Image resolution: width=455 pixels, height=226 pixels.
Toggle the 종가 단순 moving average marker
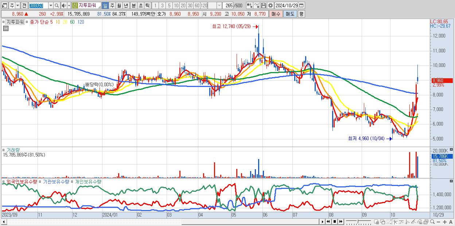coord(27,22)
